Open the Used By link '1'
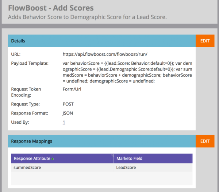The image size is (219, 192). 64,122
